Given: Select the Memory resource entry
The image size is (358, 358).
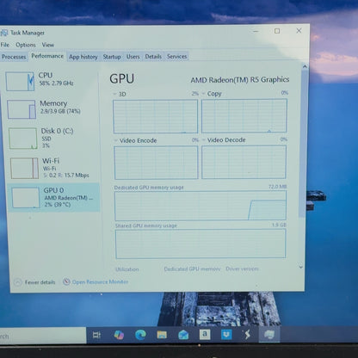Looking at the screenshot, I should (52, 109).
